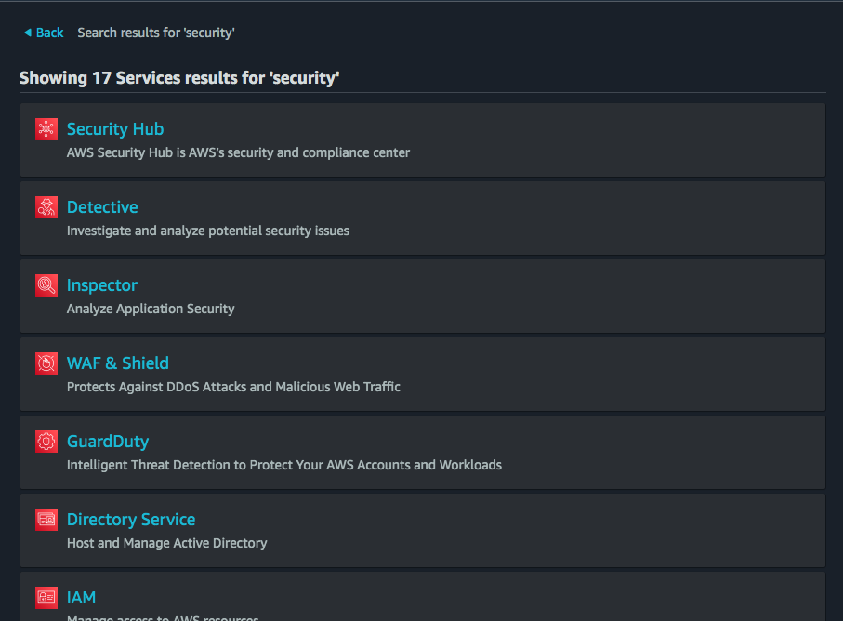
Task: Select the Security Hub description text
Action: [x=238, y=152]
